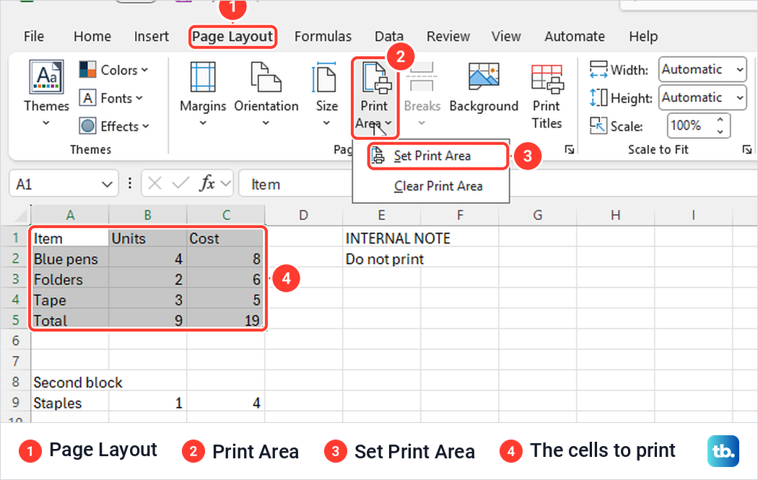758x480 pixels.
Task: Click the Select All corner triangle
Action: point(19,215)
